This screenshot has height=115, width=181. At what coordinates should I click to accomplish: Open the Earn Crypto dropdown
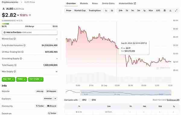(36, 79)
